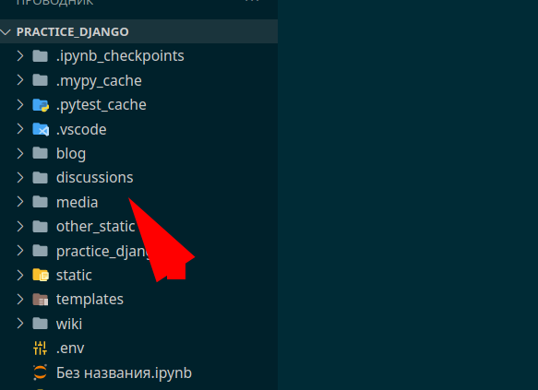Screen dimensions: 538x390
Task: Click the .env settings sliders icon
Action: tap(41, 348)
